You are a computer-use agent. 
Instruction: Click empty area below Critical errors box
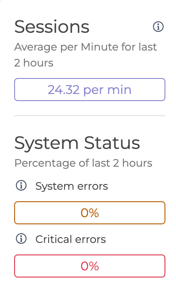(x=90, y=291)
